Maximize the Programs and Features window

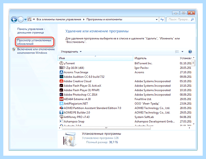point(183,13)
